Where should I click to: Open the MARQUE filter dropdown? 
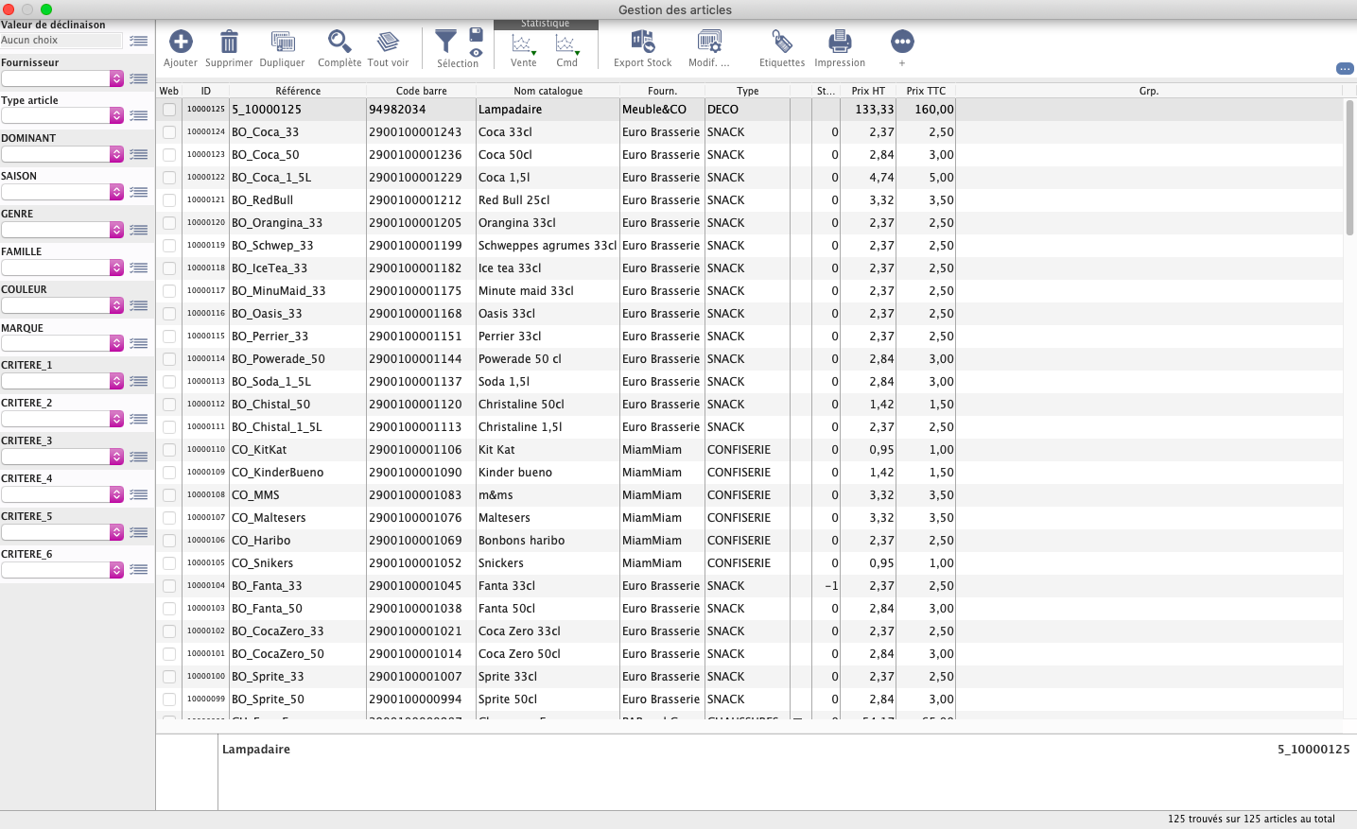pyautogui.click(x=116, y=343)
